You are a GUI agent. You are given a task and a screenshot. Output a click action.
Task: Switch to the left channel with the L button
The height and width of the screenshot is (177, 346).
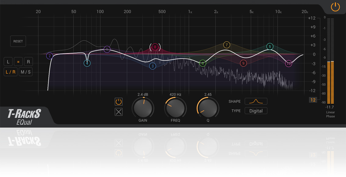tap(8, 61)
